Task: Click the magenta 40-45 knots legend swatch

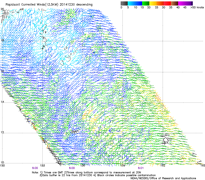Action: pyautogui.click(x=182, y=3)
